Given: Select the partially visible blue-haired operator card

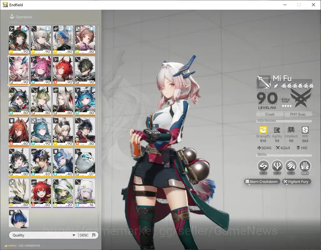Looking at the screenshot, I should pos(19,218).
